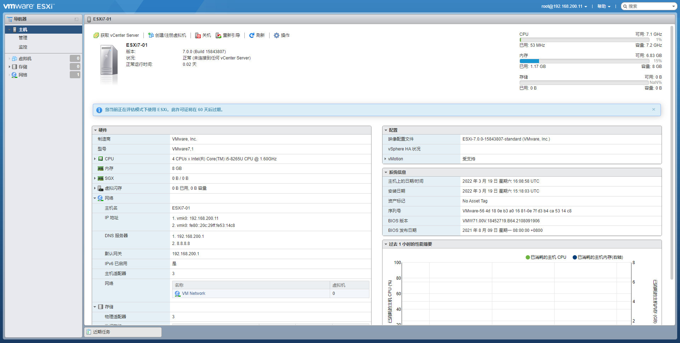The width and height of the screenshot is (680, 343).
Task: Open the 帮助 help dropdown
Action: 604,6
